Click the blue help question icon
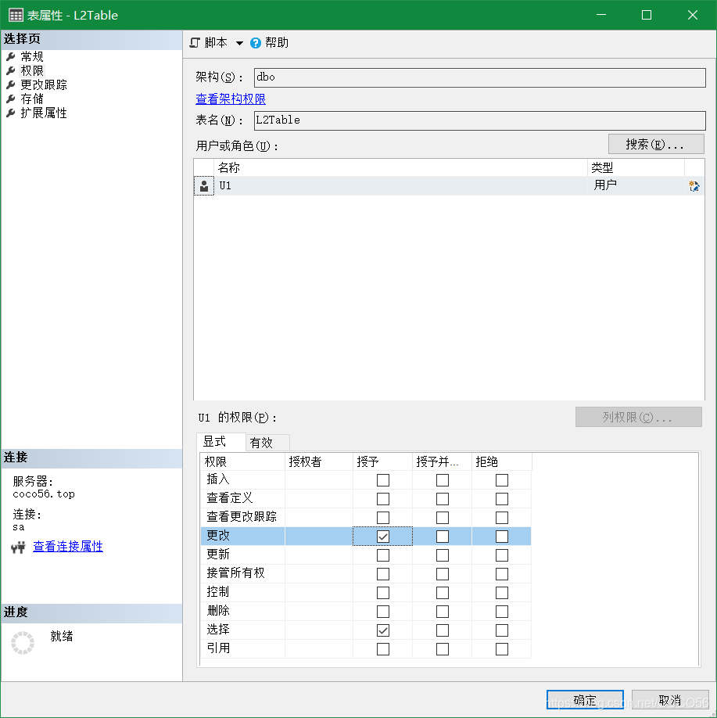This screenshot has width=717, height=718. pos(256,43)
